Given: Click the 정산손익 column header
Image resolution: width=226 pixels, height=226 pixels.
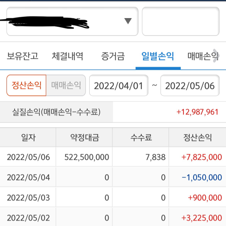Looking at the screenshot, I should (197, 137).
